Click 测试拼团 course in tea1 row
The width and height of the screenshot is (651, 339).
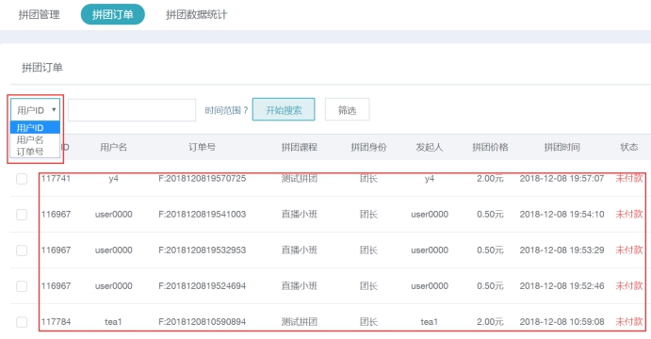300,321
